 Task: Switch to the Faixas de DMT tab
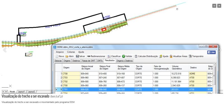(88, 61)
